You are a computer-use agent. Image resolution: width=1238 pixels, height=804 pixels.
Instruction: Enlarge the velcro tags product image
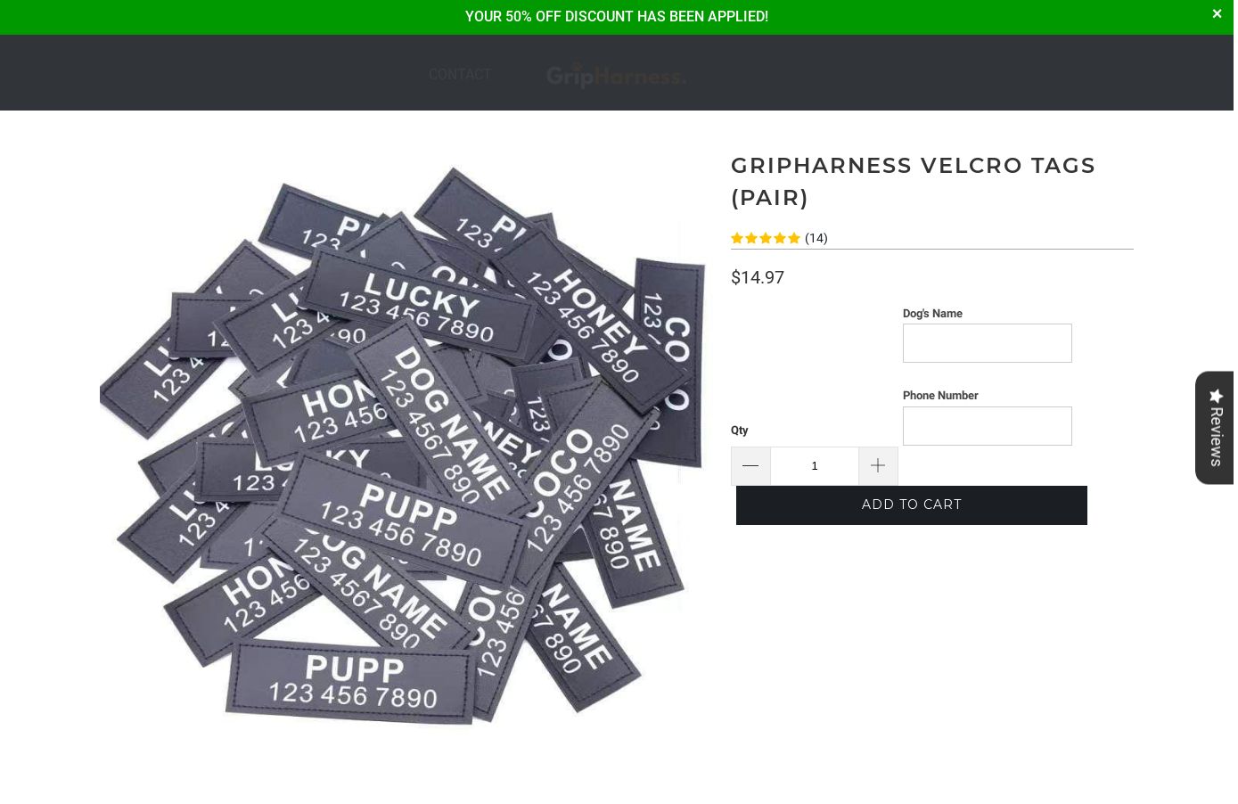click(403, 446)
